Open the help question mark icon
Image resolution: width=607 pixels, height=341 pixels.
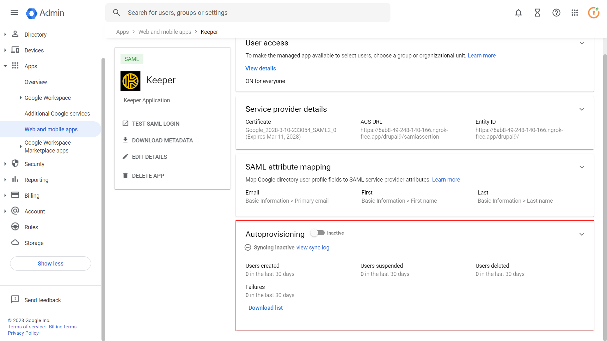coord(556,13)
